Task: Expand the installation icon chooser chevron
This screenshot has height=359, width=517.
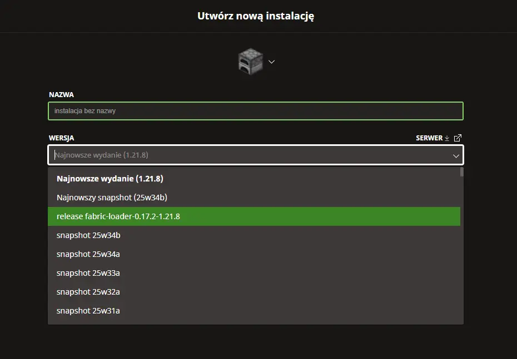Action: [x=271, y=62]
